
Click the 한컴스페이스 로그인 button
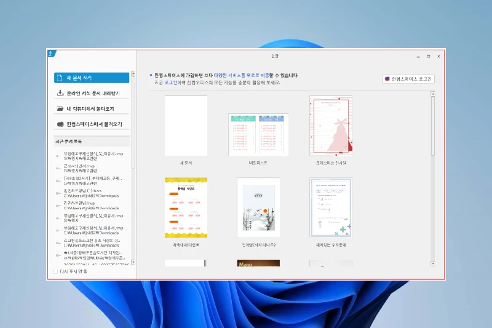(408, 79)
